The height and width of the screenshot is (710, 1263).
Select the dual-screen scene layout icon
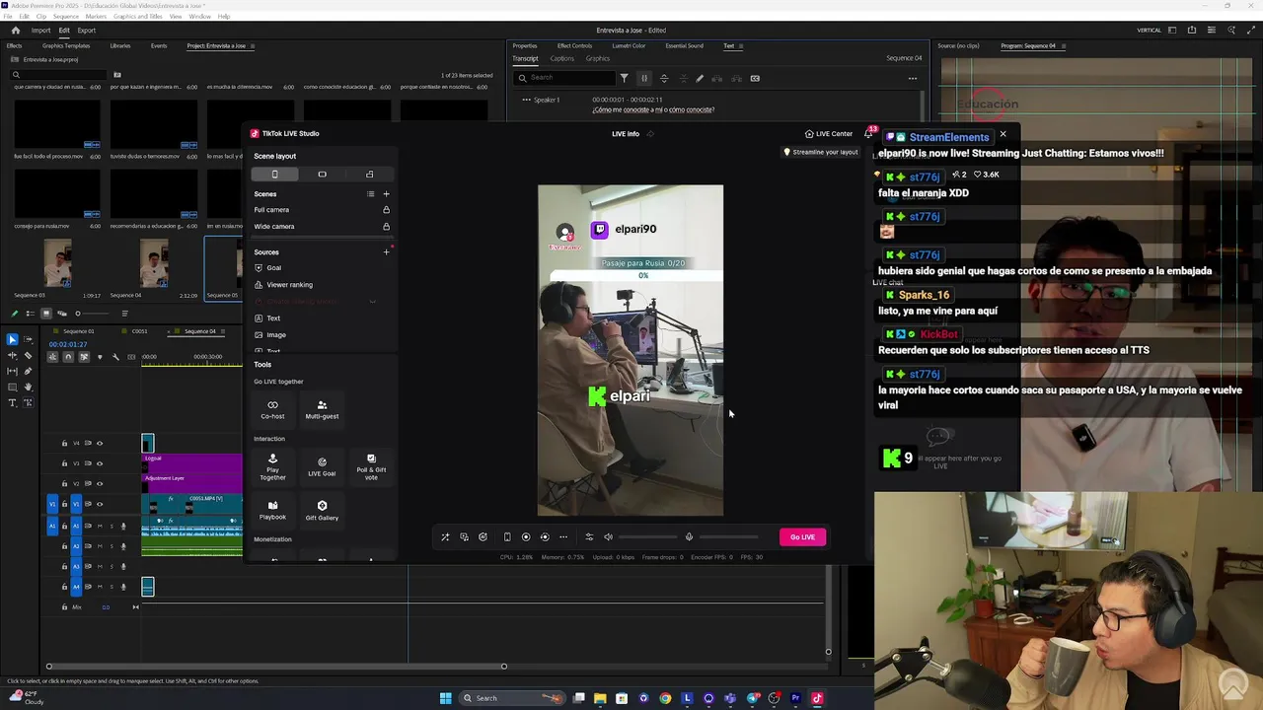[x=369, y=175]
